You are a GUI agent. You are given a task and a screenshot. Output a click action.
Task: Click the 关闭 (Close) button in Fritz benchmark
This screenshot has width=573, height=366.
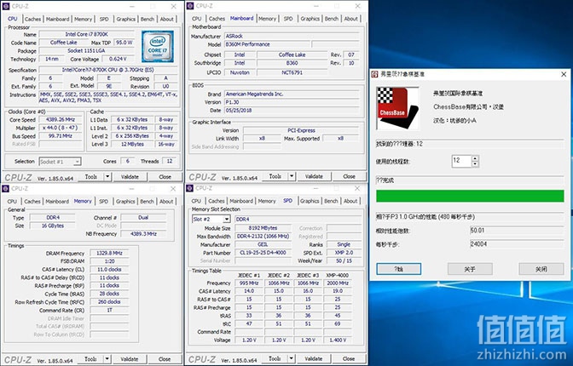point(541,269)
